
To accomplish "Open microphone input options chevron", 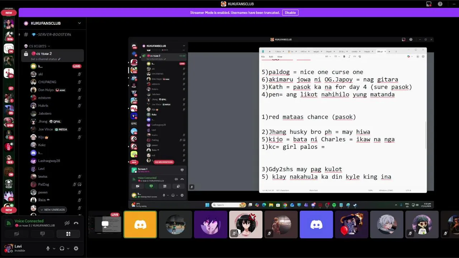I will [54, 248].
